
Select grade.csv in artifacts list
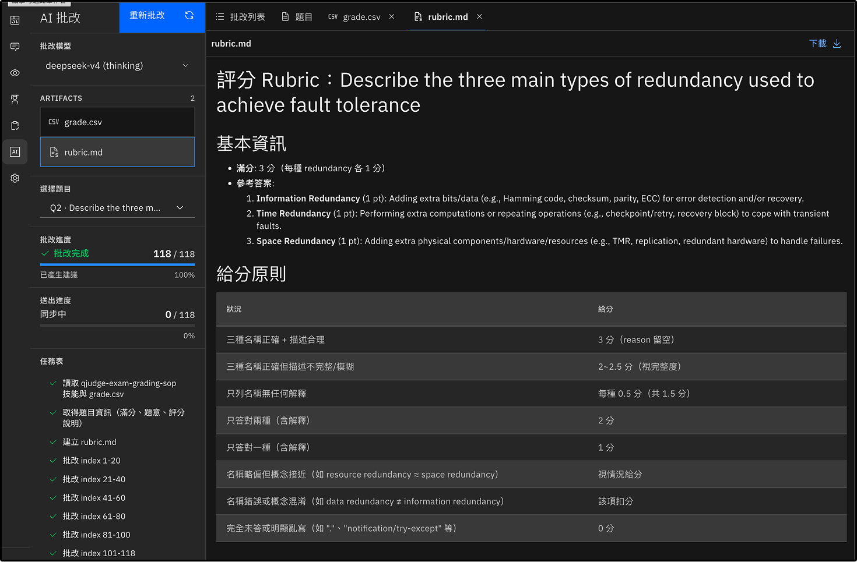(x=117, y=122)
